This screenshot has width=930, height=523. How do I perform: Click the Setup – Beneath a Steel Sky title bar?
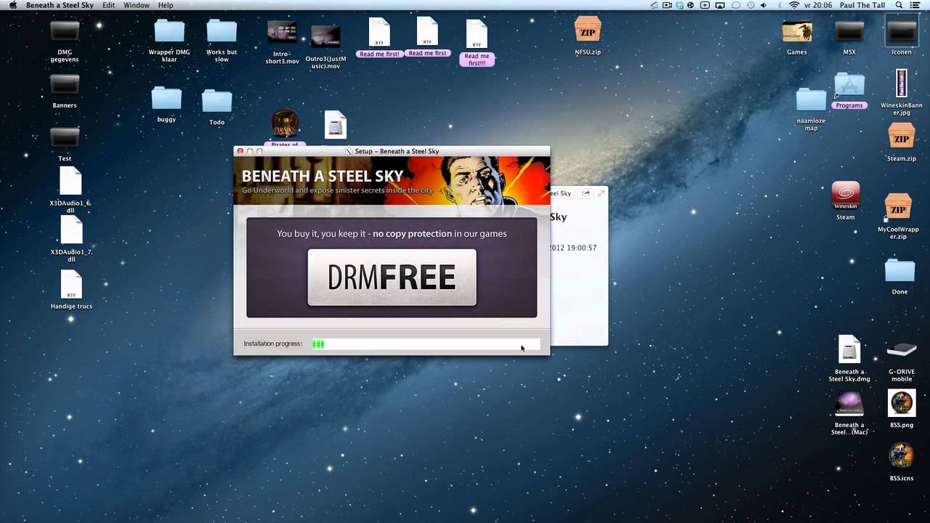(392, 151)
